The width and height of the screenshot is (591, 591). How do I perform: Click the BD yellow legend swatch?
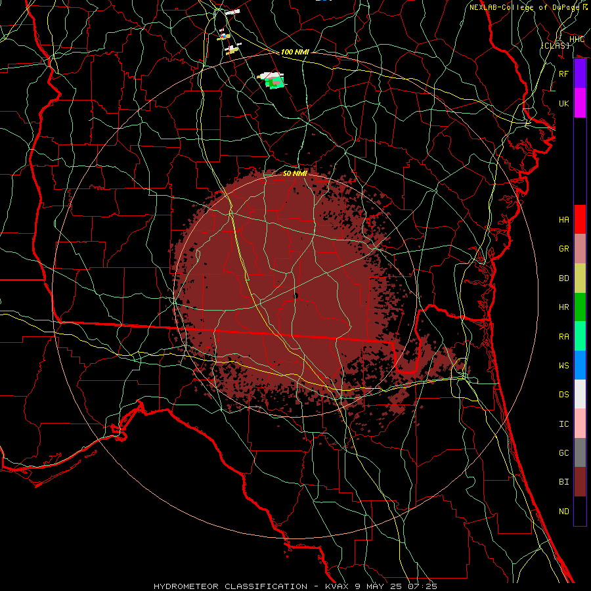pyautogui.click(x=580, y=278)
